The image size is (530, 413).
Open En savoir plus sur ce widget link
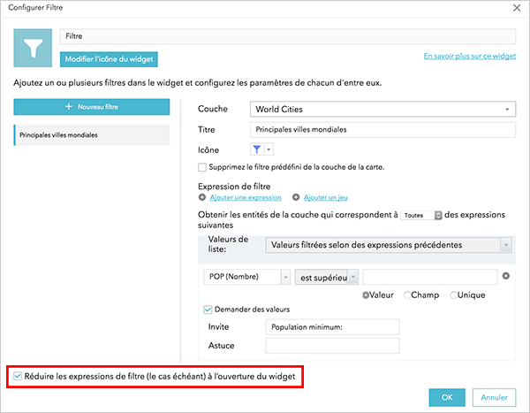click(469, 57)
